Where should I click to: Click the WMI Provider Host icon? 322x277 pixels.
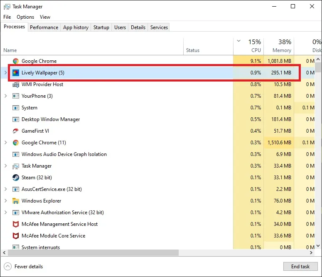(x=16, y=84)
